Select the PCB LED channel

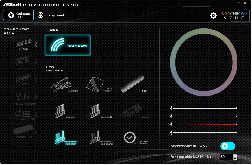[x=134, y=84]
